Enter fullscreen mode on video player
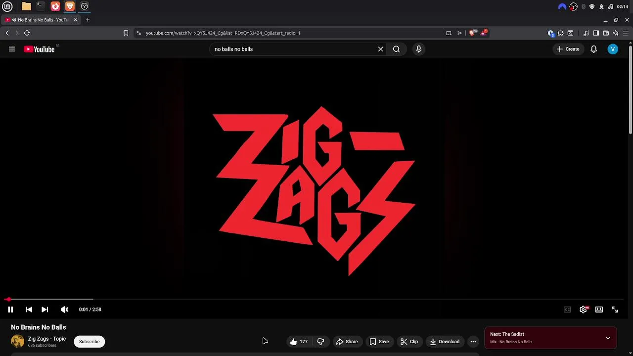Screen dimensions: 633x356 [615, 310]
